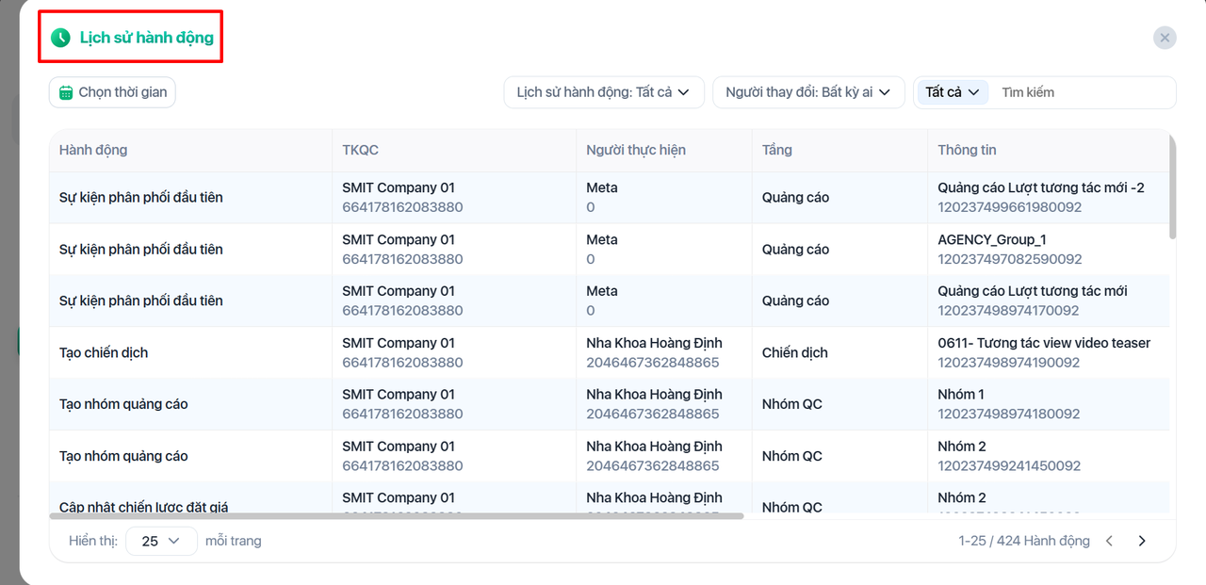Expand the Người thay đổi: Bất kỳ ai filter
Viewport: 1206px width, 585px height.
(x=808, y=92)
